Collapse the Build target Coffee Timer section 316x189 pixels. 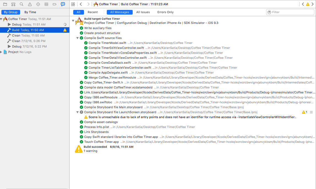pos(73,21)
